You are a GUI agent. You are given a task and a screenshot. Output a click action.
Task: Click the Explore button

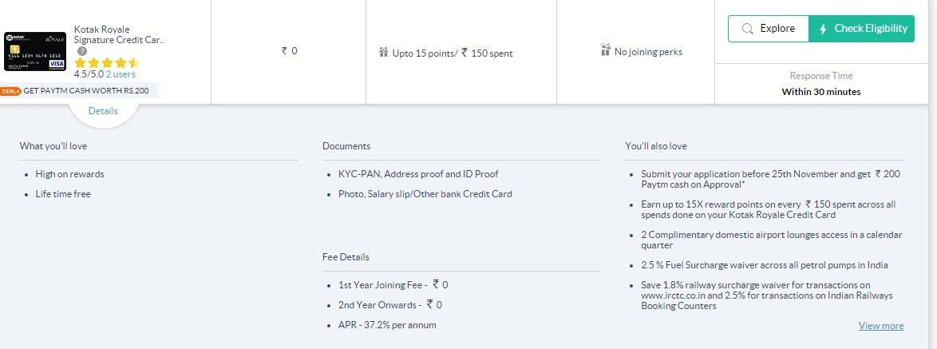[768, 29]
